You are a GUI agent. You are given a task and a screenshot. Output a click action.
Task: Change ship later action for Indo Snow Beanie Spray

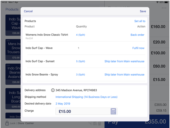click(124, 75)
